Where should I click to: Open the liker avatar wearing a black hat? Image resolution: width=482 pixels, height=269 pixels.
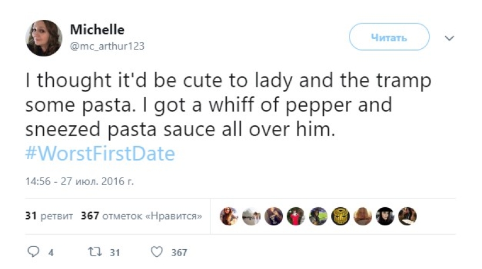pyautogui.click(x=386, y=216)
